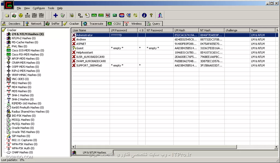Viewport: 280px width, 163px height.
Task: Open the green hash calculator icon
Action: click(x=115, y=15)
